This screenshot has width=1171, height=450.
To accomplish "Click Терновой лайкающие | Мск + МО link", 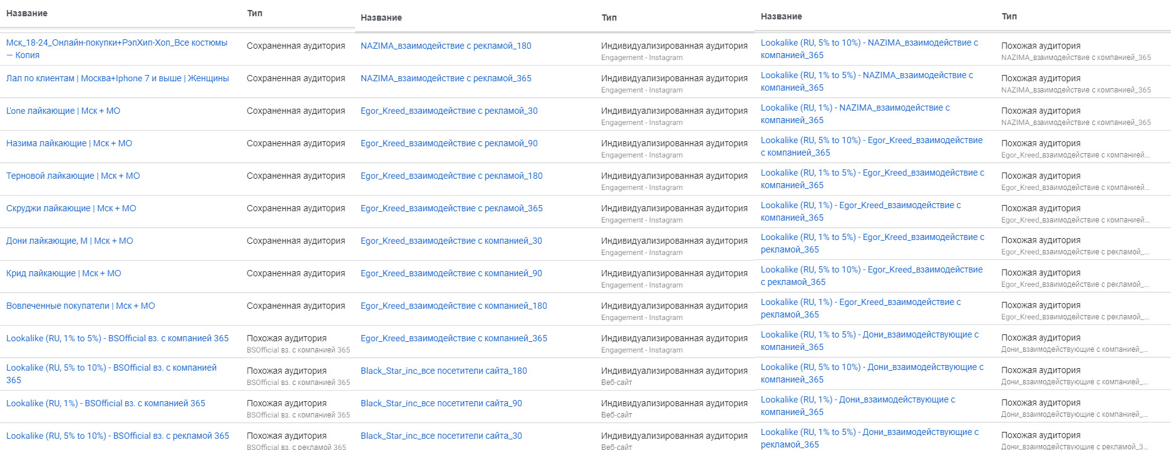I will point(73,176).
